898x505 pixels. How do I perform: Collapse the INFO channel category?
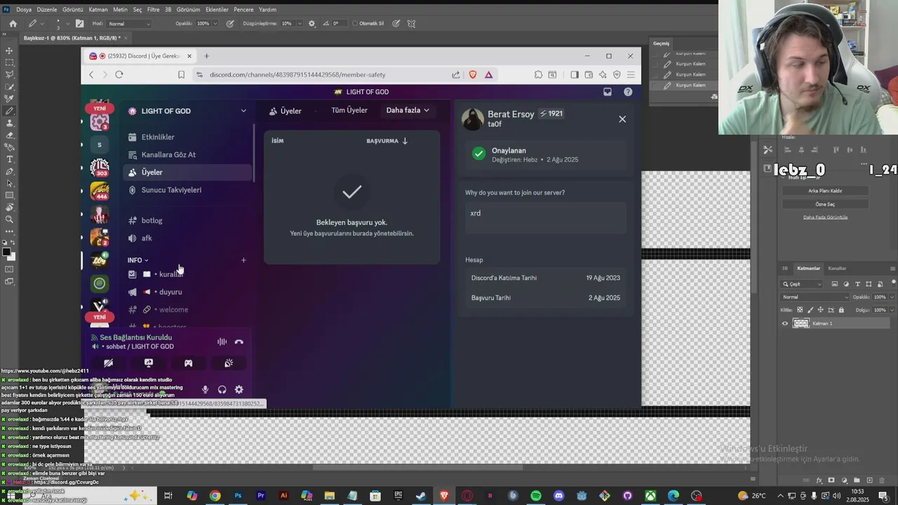click(138, 260)
